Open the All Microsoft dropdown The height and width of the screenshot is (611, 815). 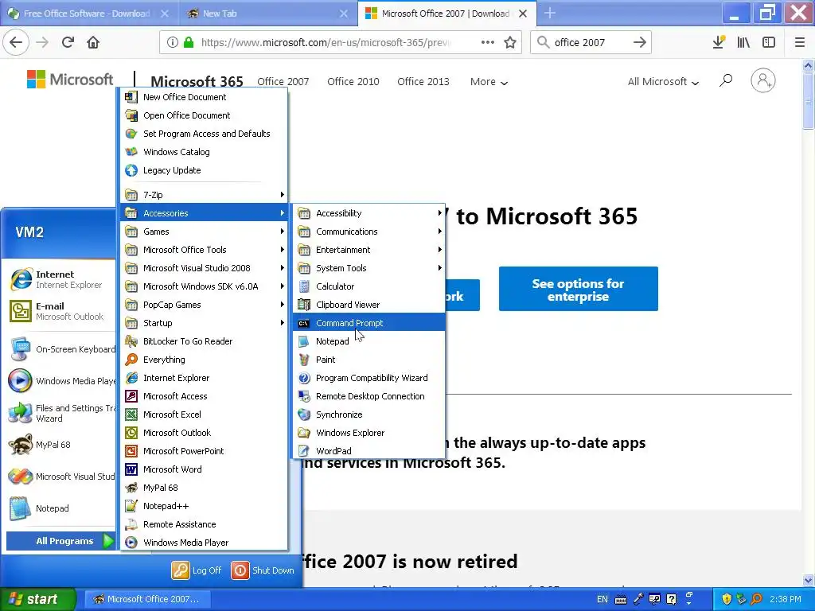coord(663,82)
